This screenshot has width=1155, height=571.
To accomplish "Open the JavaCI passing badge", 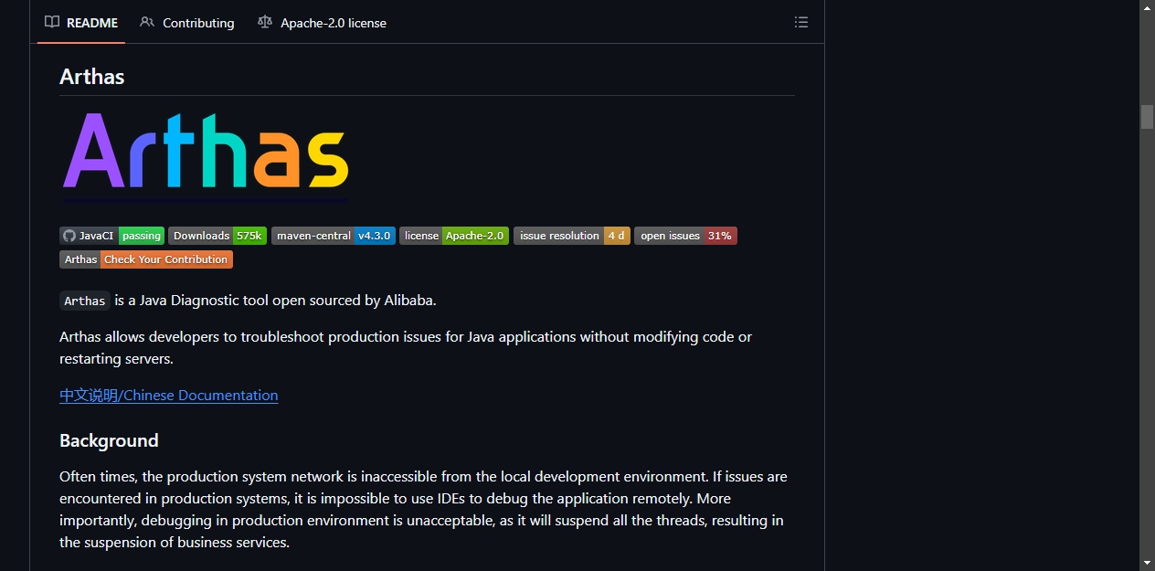I will 112,236.
